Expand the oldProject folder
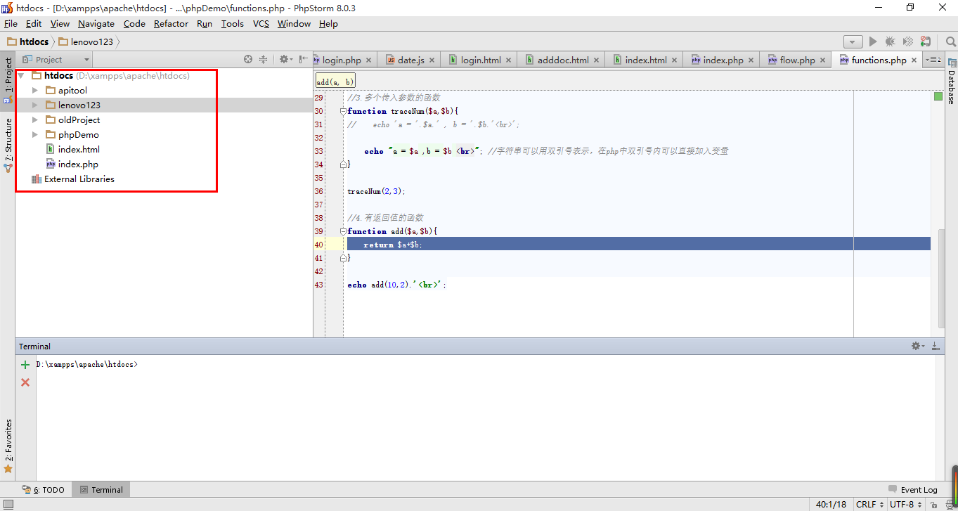958x511 pixels. [x=35, y=120]
